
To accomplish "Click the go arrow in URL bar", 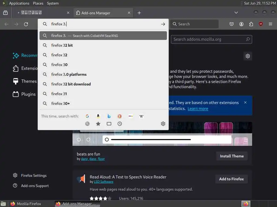I will point(163,24).
